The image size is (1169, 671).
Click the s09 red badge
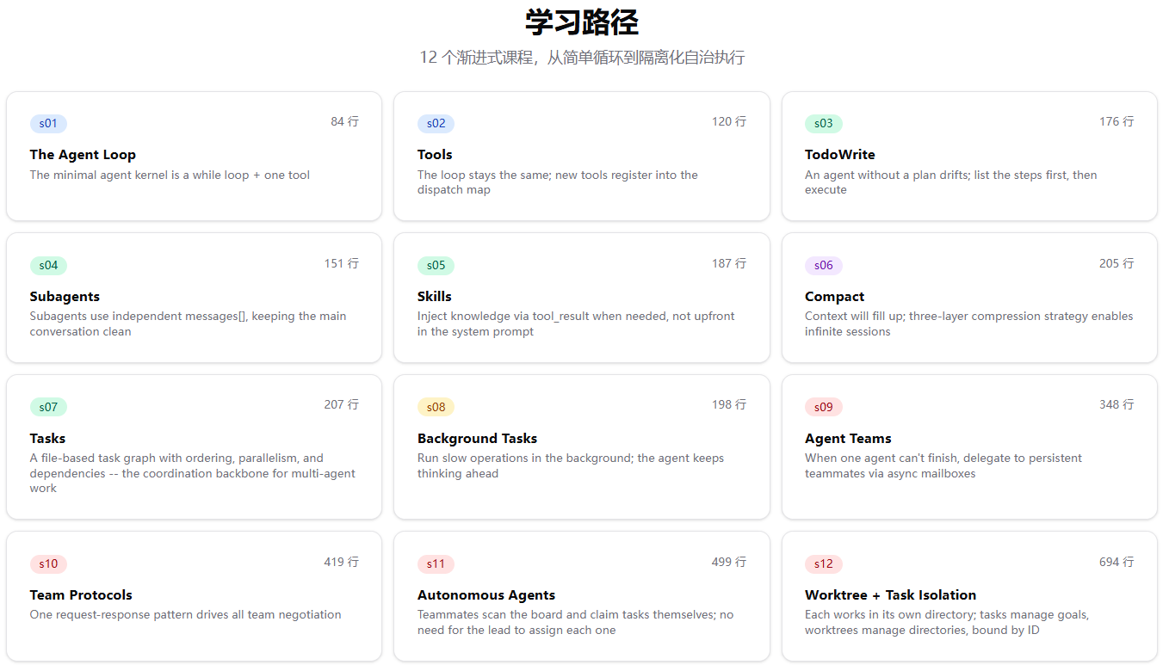click(x=823, y=407)
